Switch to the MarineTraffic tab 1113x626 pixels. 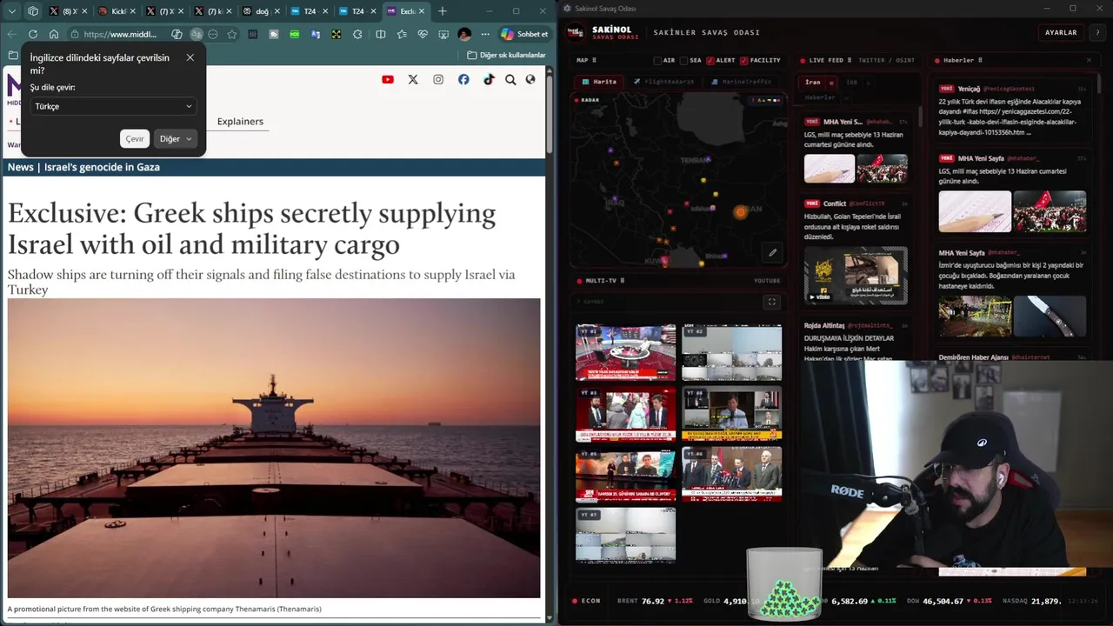pos(741,82)
